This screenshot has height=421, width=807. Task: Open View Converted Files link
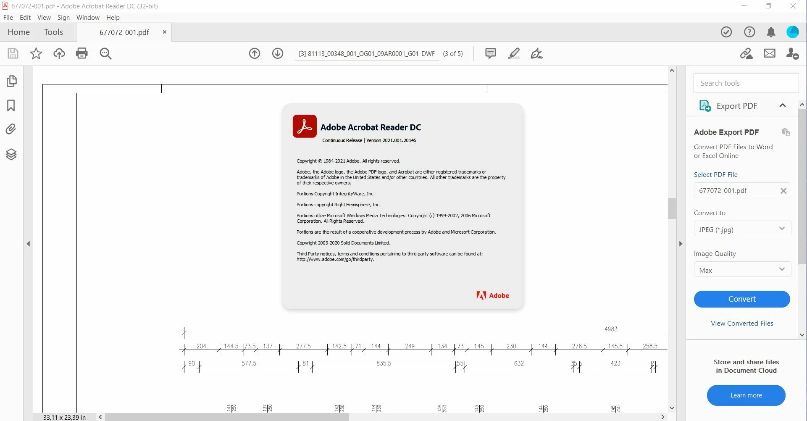tap(742, 324)
